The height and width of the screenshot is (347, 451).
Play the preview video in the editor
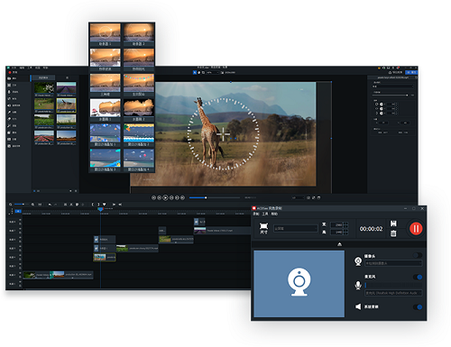click(x=165, y=197)
